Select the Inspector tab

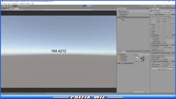click(155, 9)
